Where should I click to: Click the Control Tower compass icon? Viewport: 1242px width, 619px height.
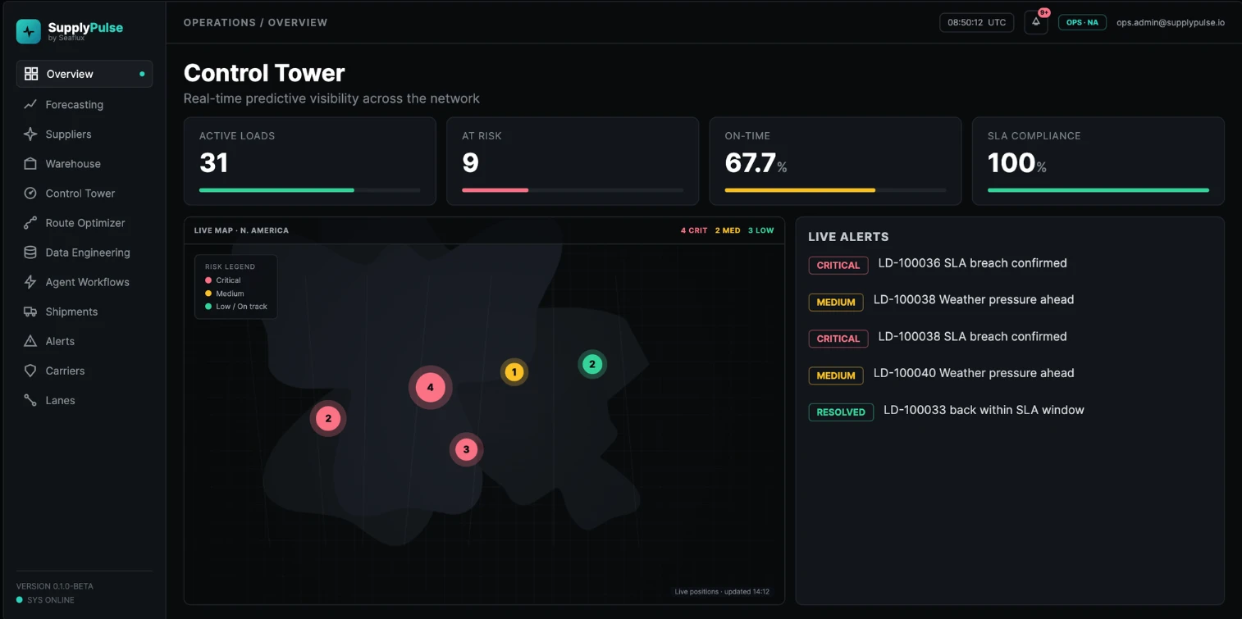[30, 193]
